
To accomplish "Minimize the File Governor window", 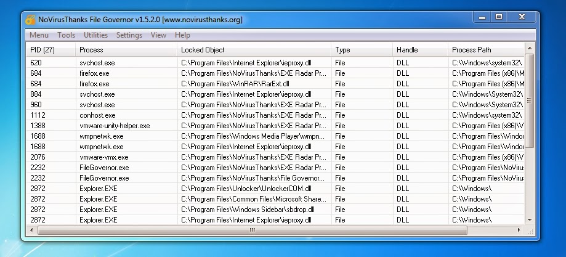I will 482,17.
